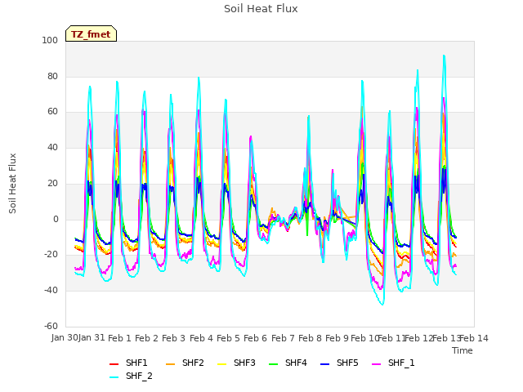Click the green SHF4 legend swatch
Image resolution: width=523 pixels, height=392 pixels.
pos(274,364)
